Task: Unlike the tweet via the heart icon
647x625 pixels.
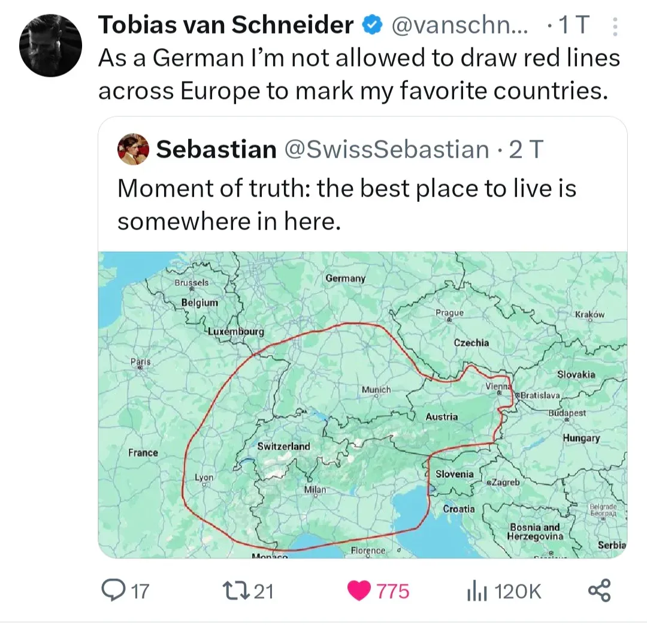Action: [x=360, y=591]
